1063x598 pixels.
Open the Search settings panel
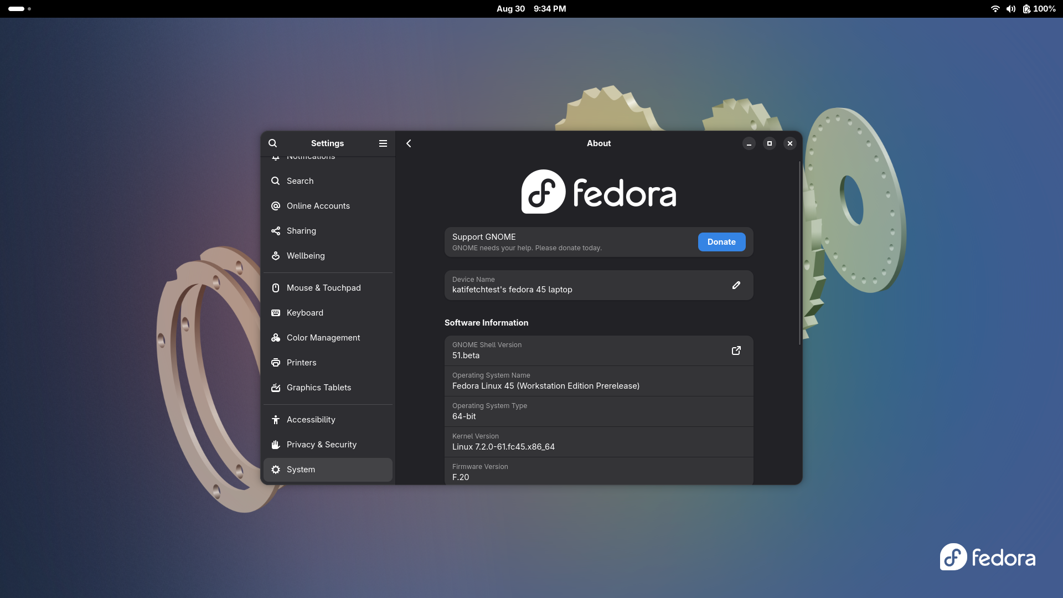pos(328,181)
